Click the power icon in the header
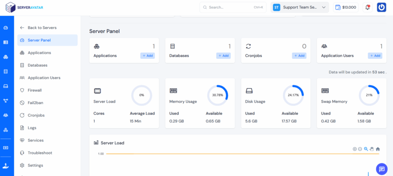393x176 pixels. tap(381, 7)
